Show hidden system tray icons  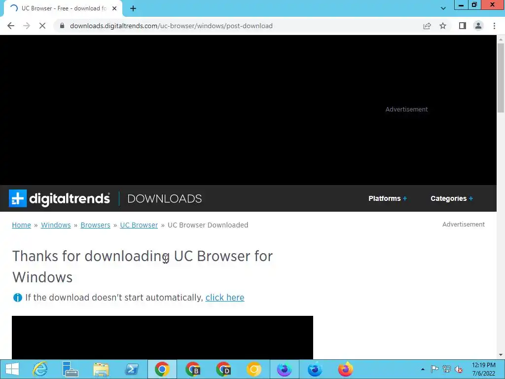423,369
